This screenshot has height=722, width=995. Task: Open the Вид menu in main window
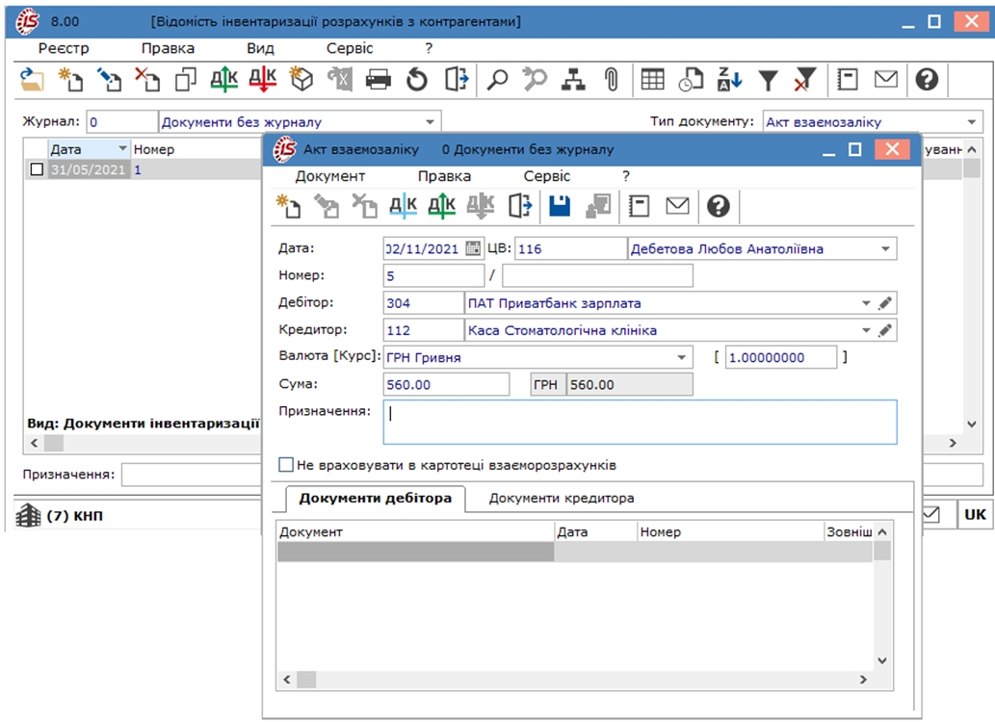[260, 48]
